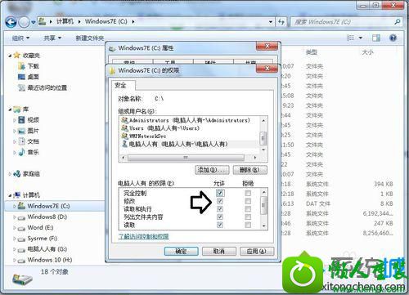409x295 pixels.
Task: Click 确定 in the permissions dialog
Action: [182, 252]
